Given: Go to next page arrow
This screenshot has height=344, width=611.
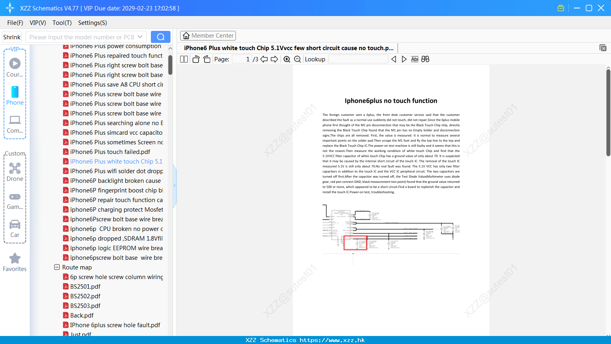Looking at the screenshot, I should [x=274, y=59].
